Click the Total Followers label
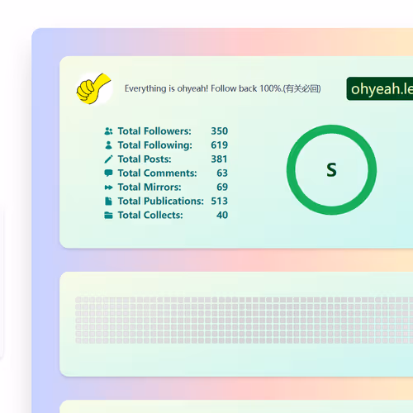Viewport: 413px width, 413px height. pyautogui.click(x=154, y=131)
